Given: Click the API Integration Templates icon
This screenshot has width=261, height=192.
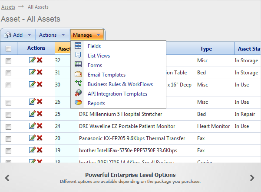Looking at the screenshot, I should tap(78, 94).
